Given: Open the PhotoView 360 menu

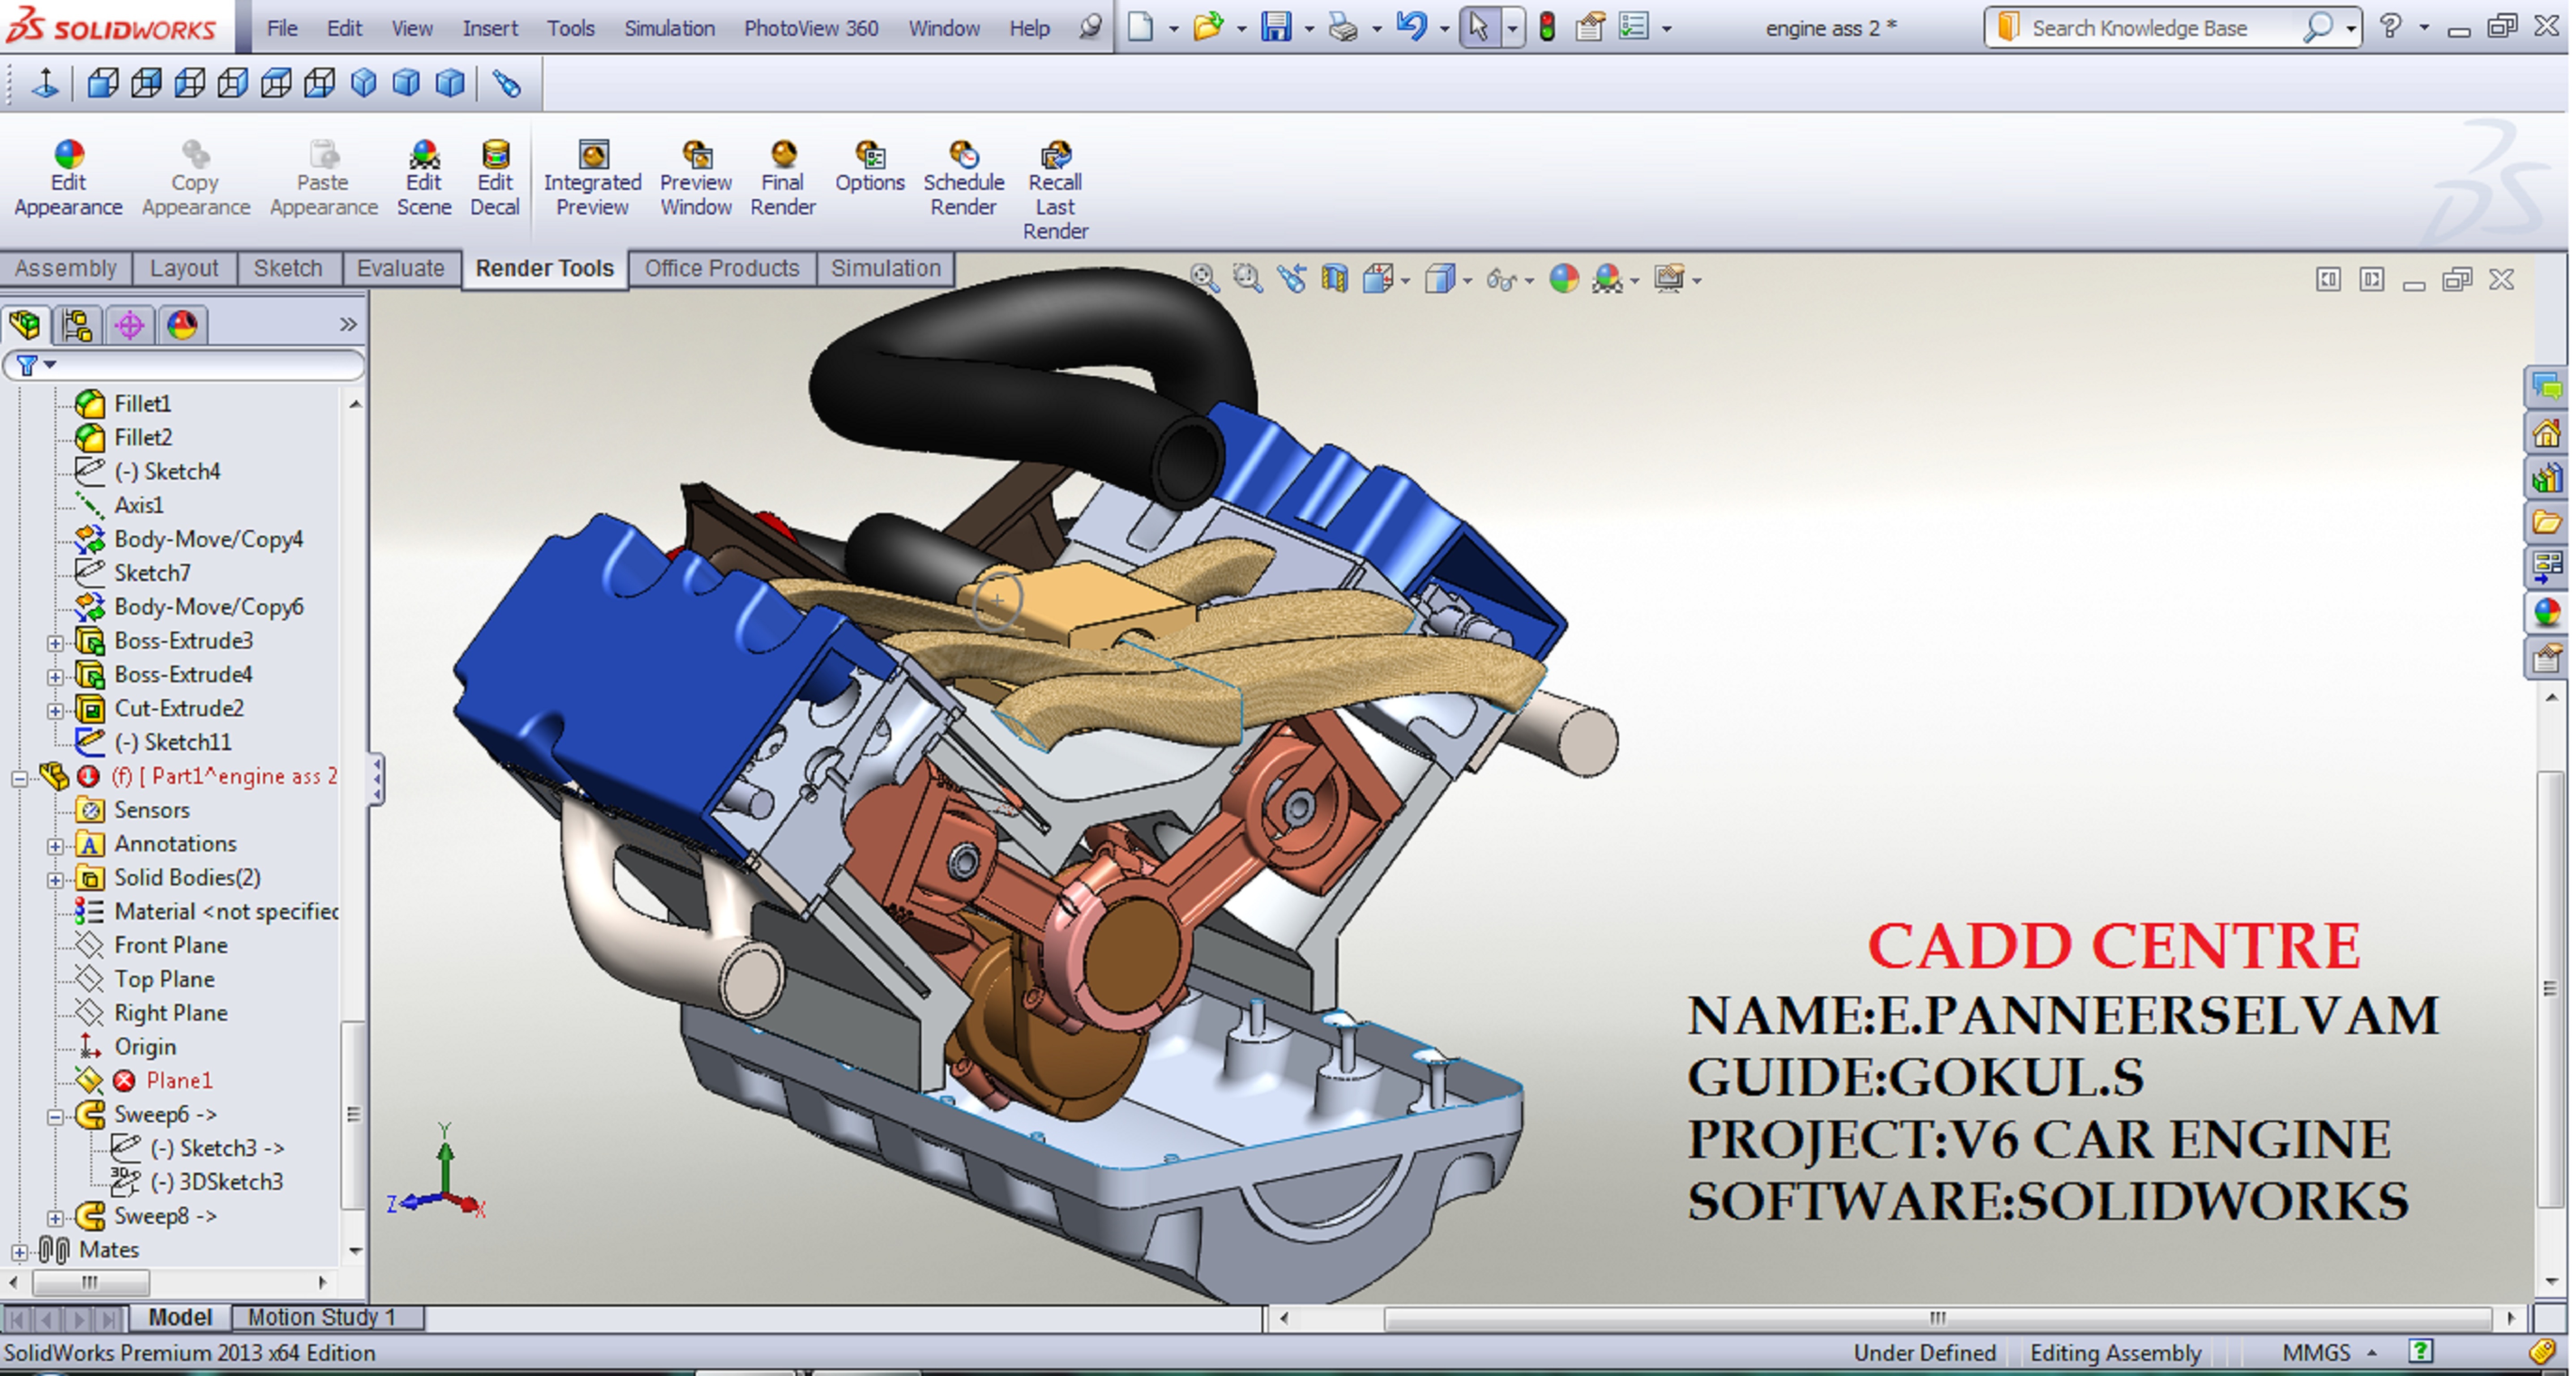Looking at the screenshot, I should pyautogui.click(x=811, y=28).
